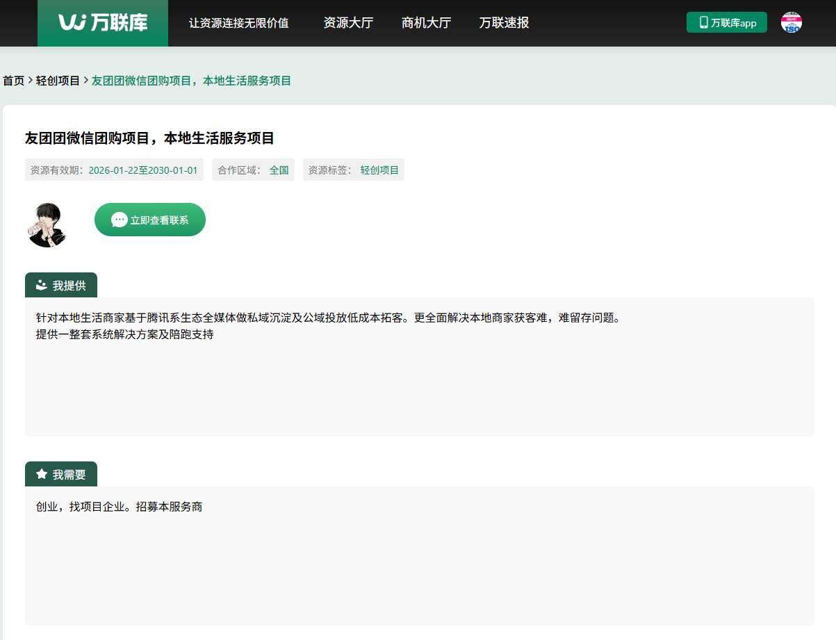Click the 万联库 logo in header
This screenshot has height=640, width=836.
[103, 23]
